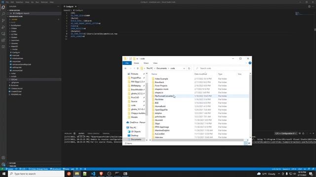This screenshot has width=316, height=177.
Task: Sort by the Date modified column header
Action: [x=200, y=74]
